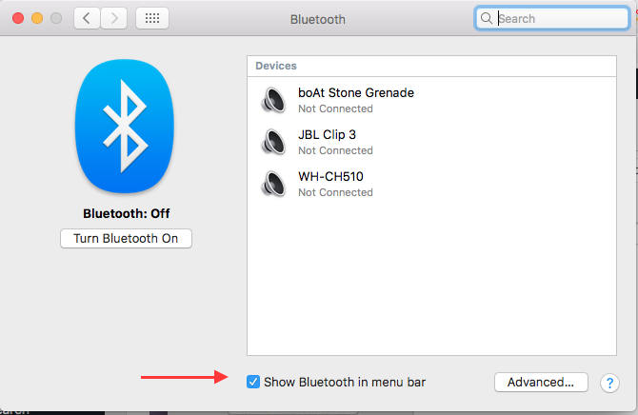Click the speaker icon beside WH-CH510

click(273, 184)
